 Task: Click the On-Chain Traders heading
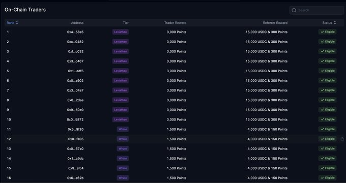point(25,10)
